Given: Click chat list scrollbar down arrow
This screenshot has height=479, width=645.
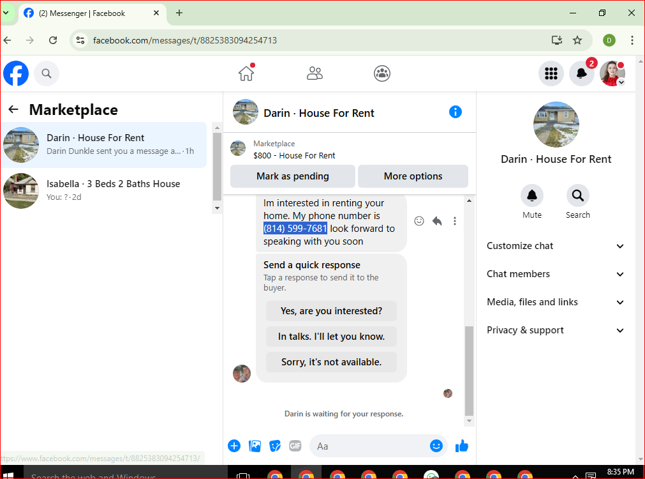Looking at the screenshot, I should tap(217, 208).
